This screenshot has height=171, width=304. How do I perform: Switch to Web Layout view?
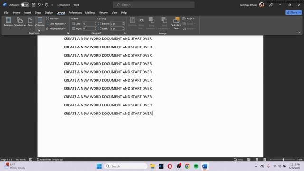pos(265,160)
